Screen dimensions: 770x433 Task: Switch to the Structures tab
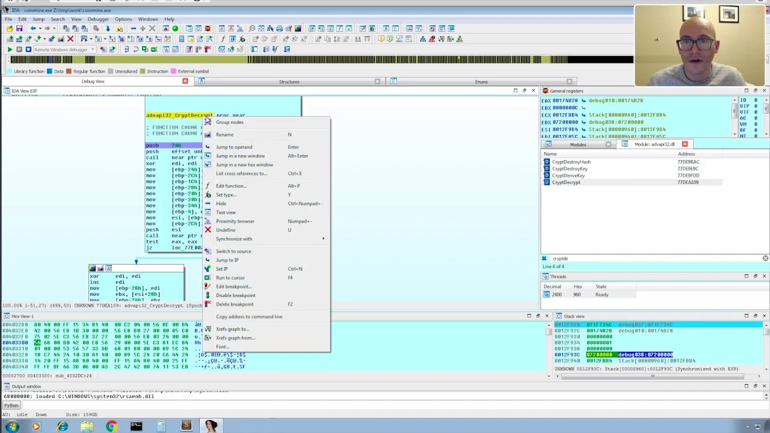289,82
